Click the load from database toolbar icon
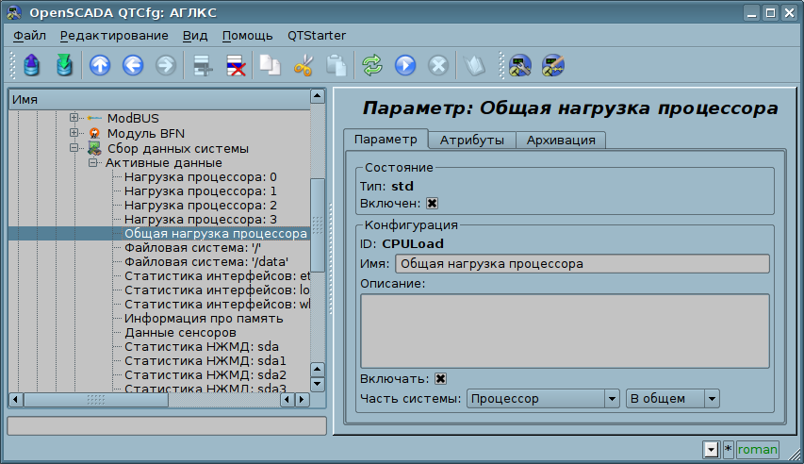 (33, 65)
